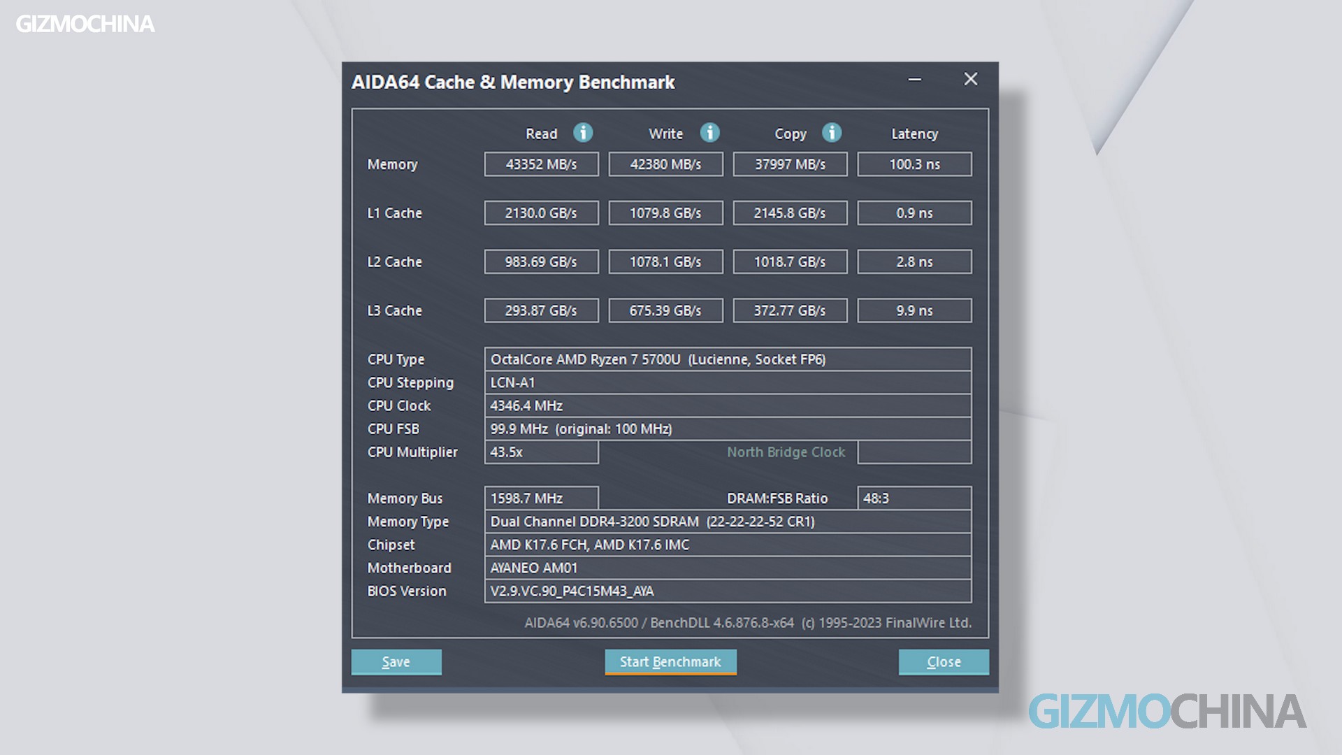Click the empty North Bridge Clock field
This screenshot has width=1342, height=755.
pos(914,452)
